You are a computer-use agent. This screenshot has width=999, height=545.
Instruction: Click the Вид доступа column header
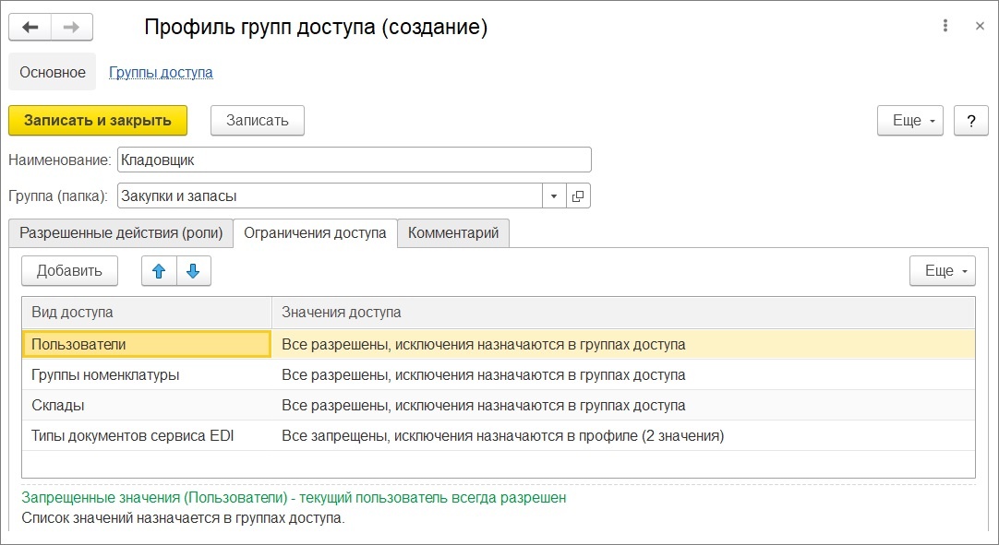tap(147, 313)
